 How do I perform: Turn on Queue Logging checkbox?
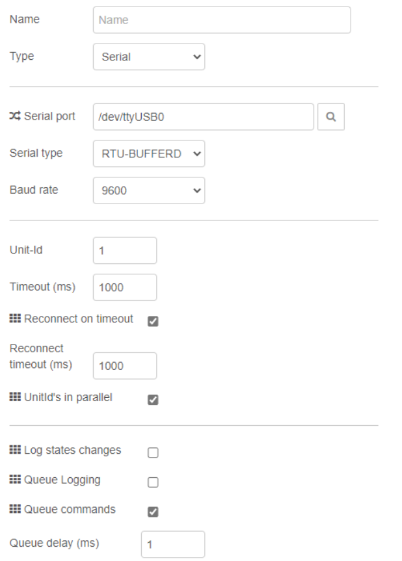click(x=154, y=482)
